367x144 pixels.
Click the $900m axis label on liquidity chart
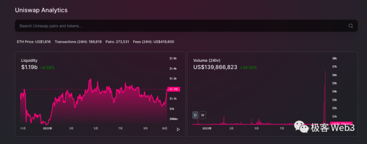173,119
